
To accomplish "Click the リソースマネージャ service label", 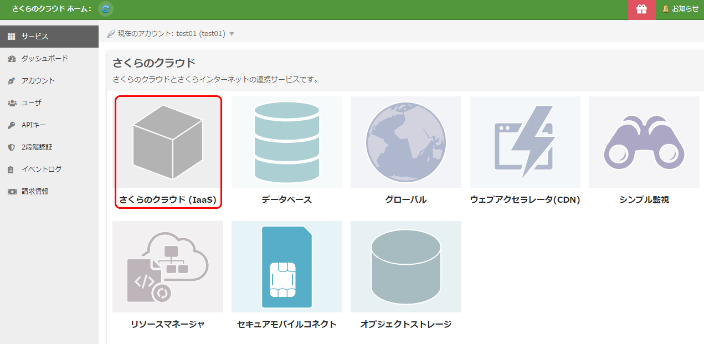I will (x=168, y=325).
